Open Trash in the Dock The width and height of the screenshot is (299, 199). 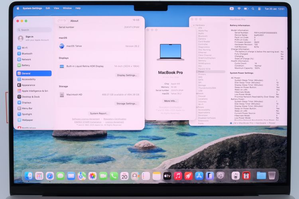point(272,176)
